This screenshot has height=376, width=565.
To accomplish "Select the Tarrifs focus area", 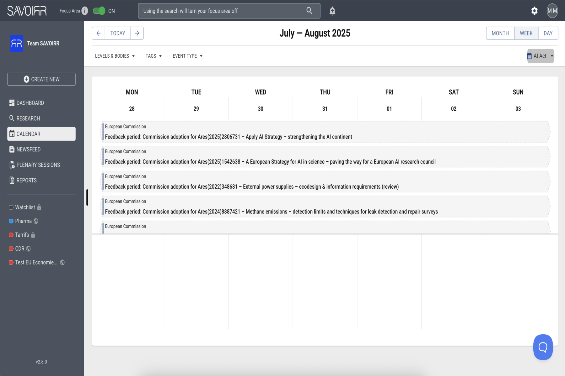I will click(22, 235).
